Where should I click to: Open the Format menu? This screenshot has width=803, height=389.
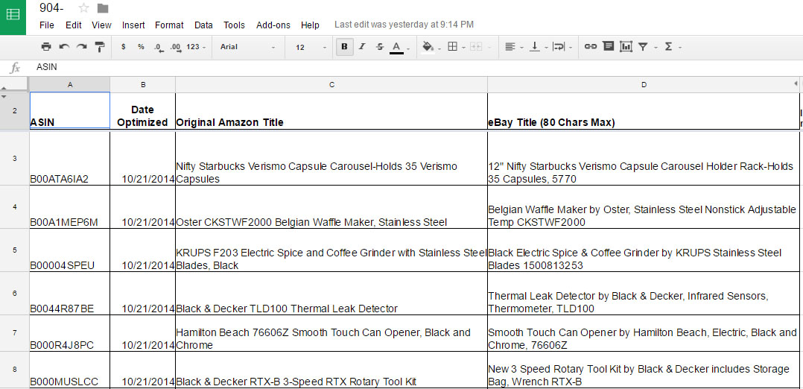[x=169, y=25]
